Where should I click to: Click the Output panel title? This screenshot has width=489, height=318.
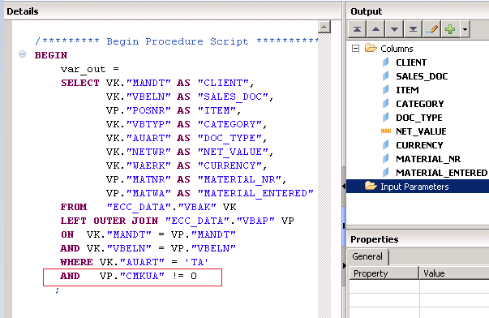[x=366, y=11]
